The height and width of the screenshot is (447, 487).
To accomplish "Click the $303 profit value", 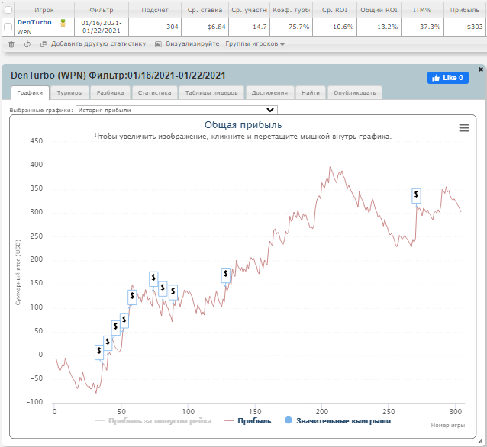I will (x=475, y=27).
